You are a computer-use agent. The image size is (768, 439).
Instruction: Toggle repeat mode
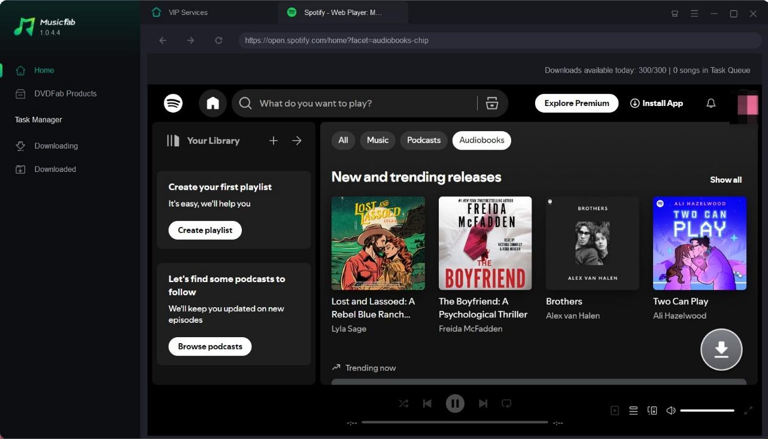pyautogui.click(x=506, y=404)
